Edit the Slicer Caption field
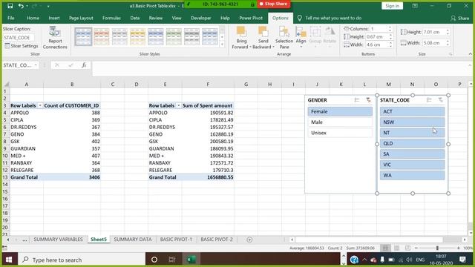475x267 pixels. 19,38
